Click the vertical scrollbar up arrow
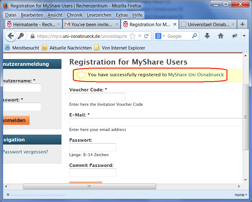Image resolution: width=252 pixels, height=202 pixels. [x=246, y=55]
